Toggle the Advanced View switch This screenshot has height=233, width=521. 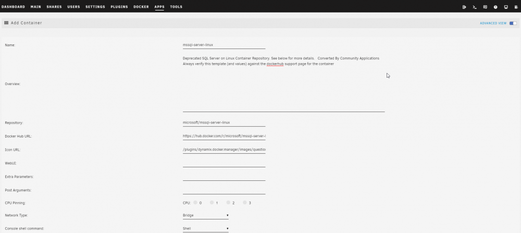pos(513,23)
